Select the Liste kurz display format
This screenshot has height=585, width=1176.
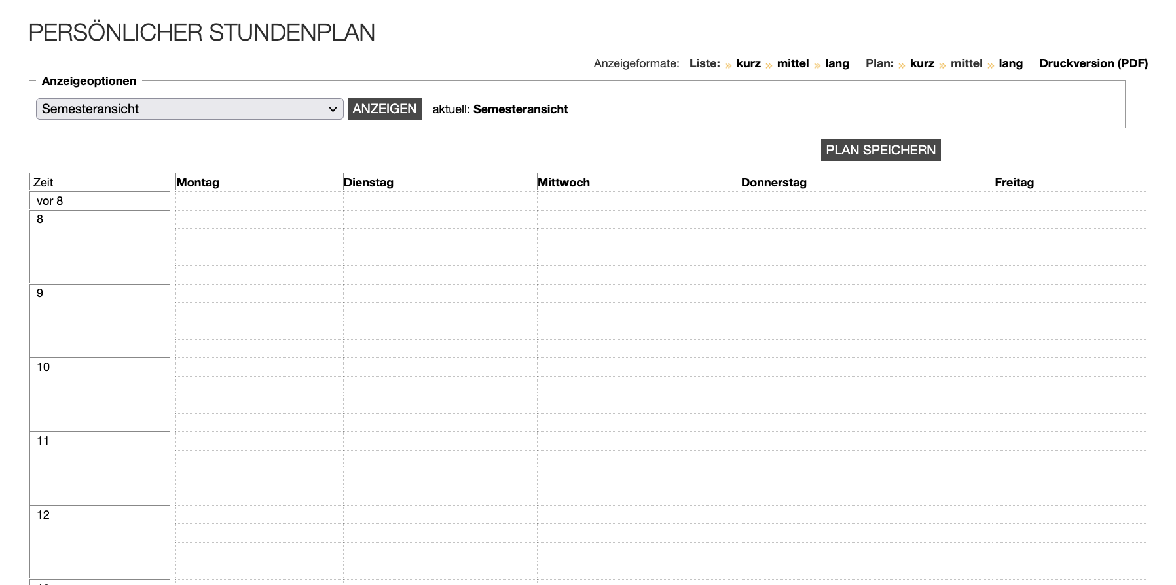click(x=748, y=63)
